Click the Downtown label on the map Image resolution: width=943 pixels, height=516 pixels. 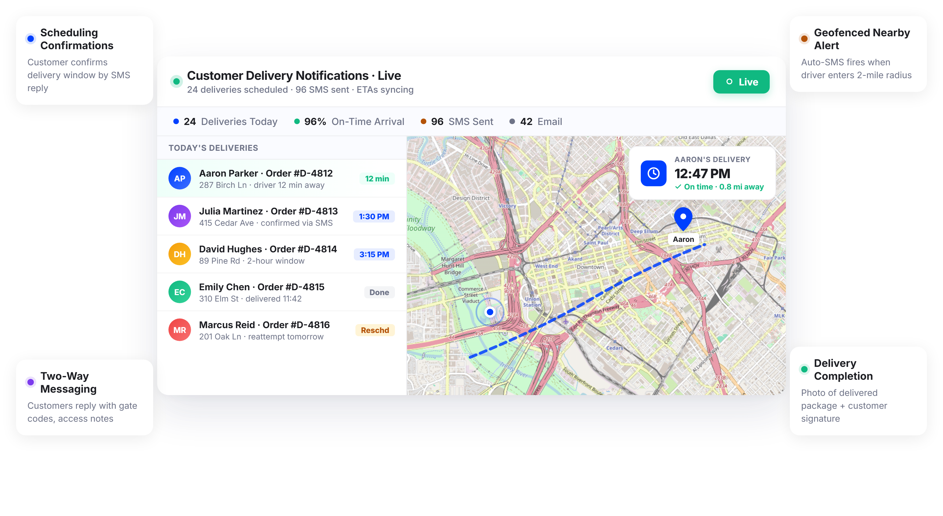pyautogui.click(x=590, y=267)
